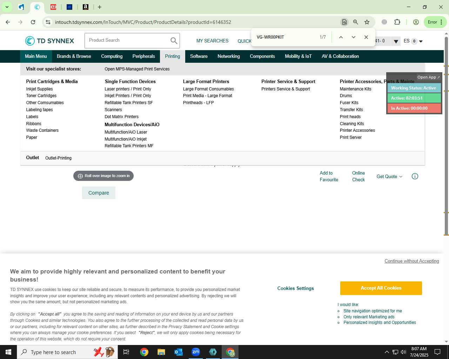Open Large Format Consumables link
This screenshot has height=359, width=449.
pos(208,89)
